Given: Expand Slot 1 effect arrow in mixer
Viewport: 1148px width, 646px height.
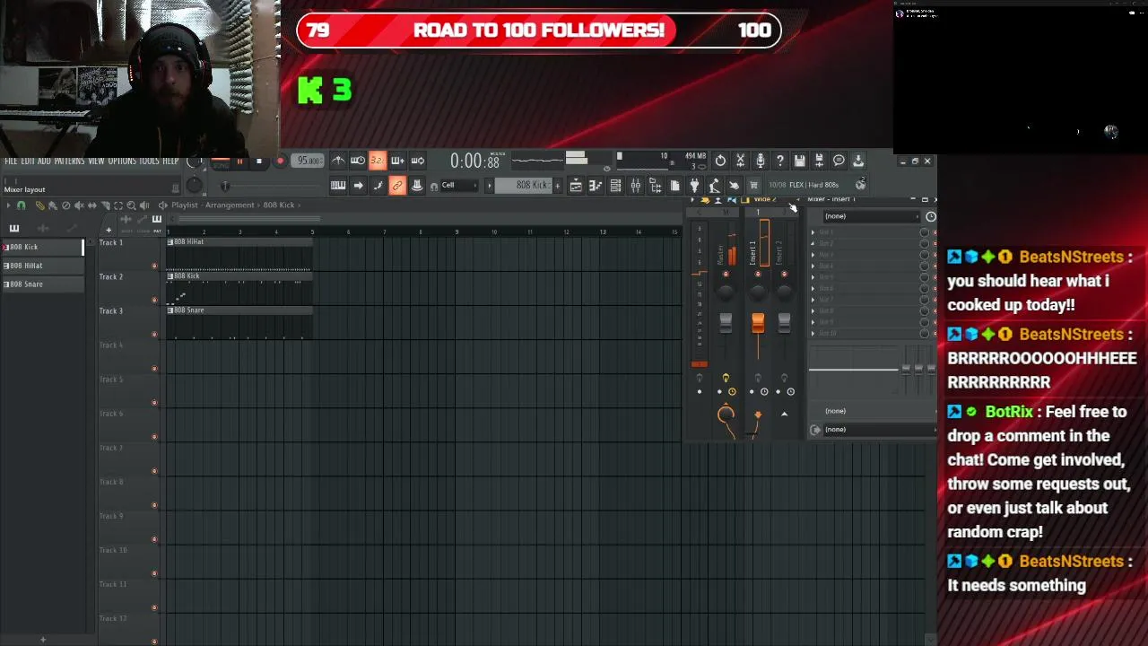Looking at the screenshot, I should (813, 232).
